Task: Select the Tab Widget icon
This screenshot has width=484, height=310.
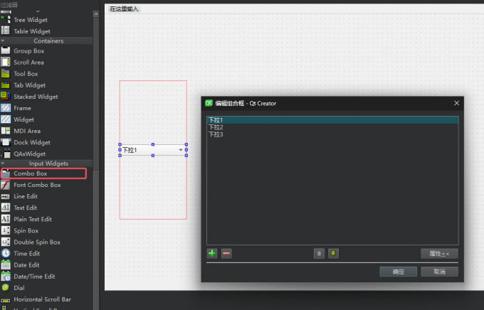Action: coord(6,85)
